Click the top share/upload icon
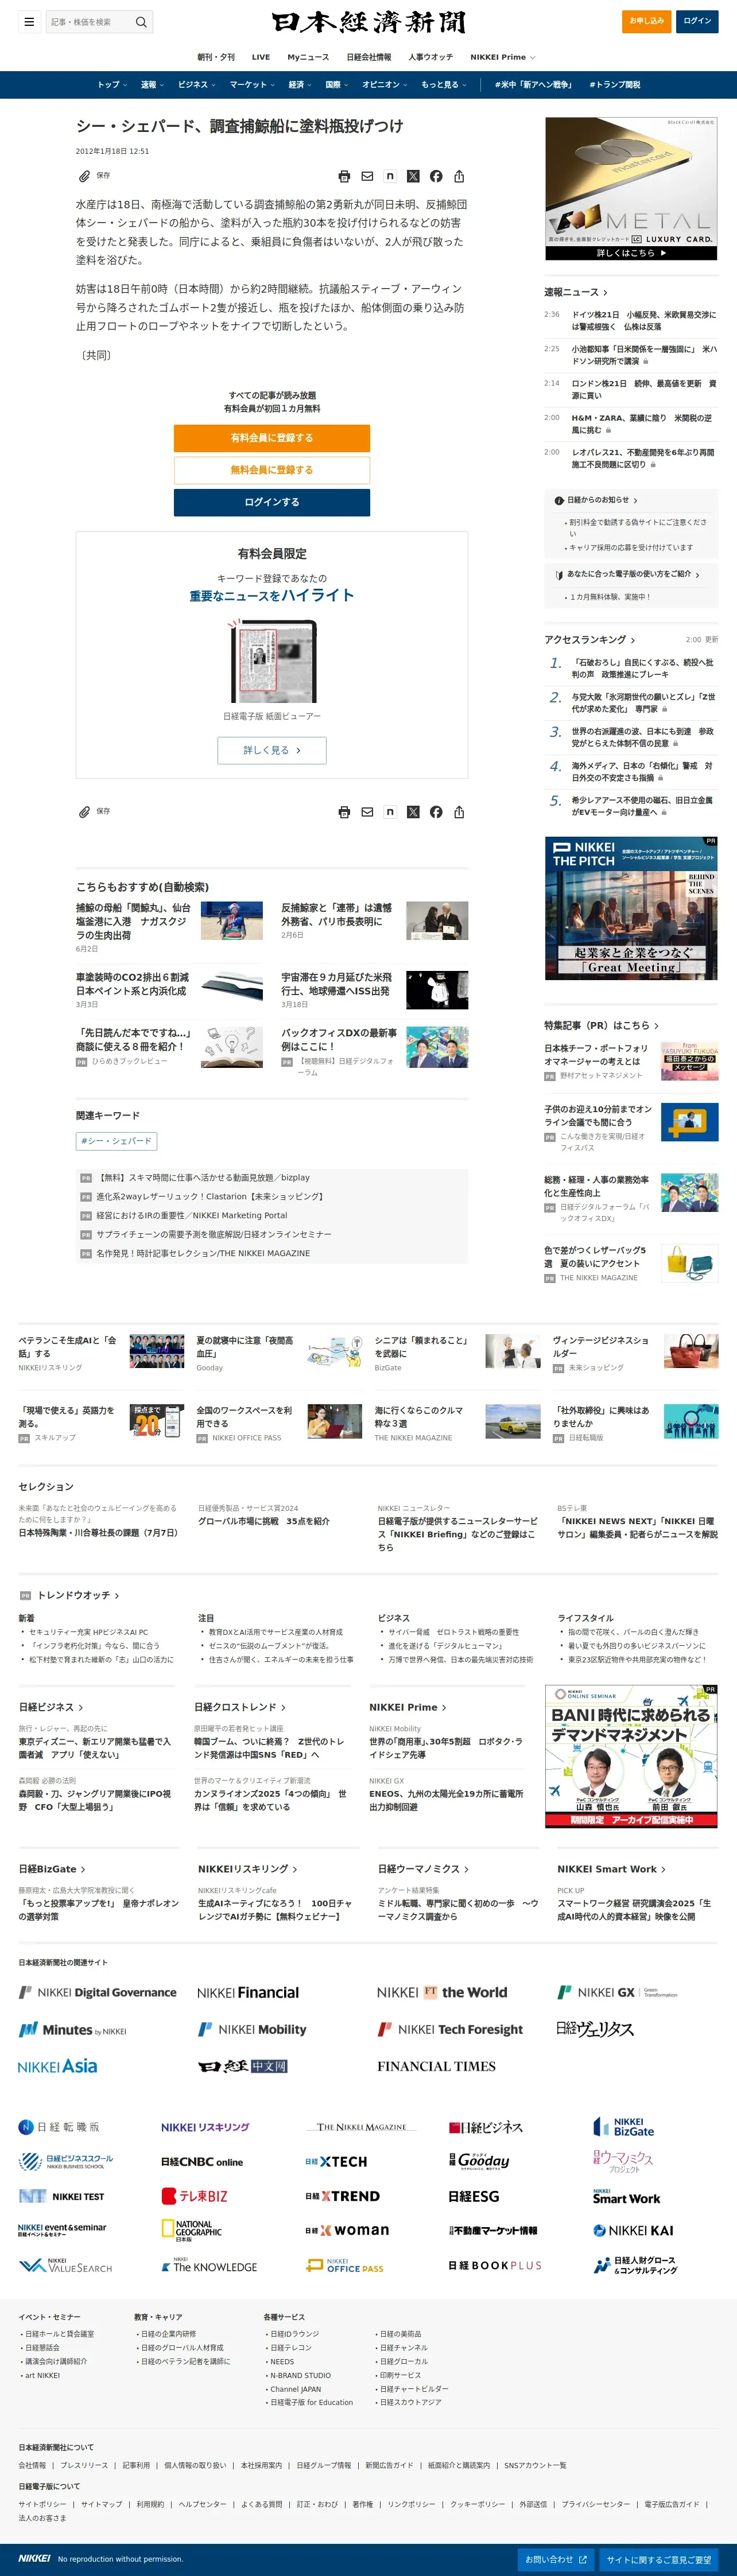The image size is (737, 2576). click(459, 176)
